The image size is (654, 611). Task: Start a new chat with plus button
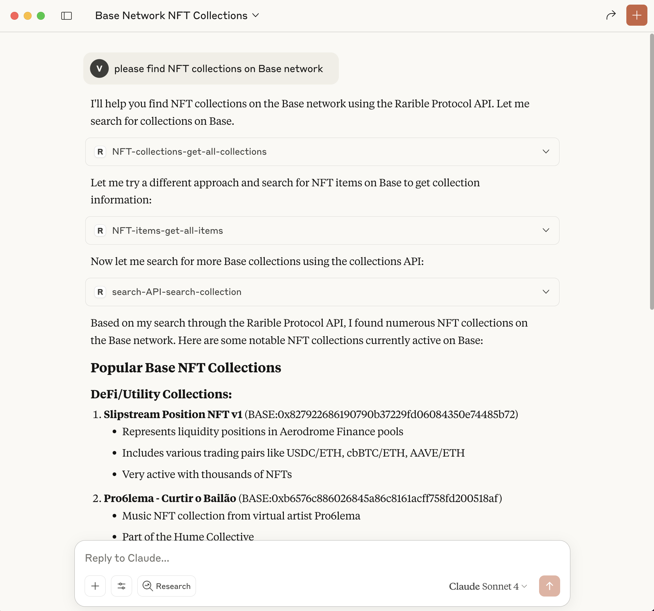click(637, 15)
